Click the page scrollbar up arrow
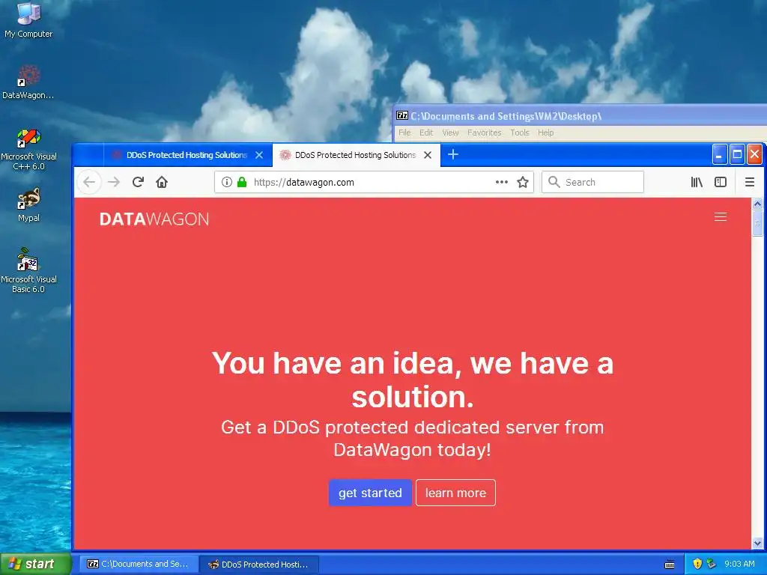The image size is (767, 575). click(757, 204)
